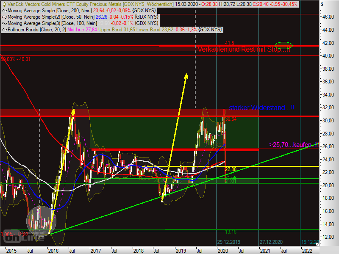This screenshot has width=339, height=254.
Task: Click 42,00 on the price axis
Action: [x=328, y=43]
